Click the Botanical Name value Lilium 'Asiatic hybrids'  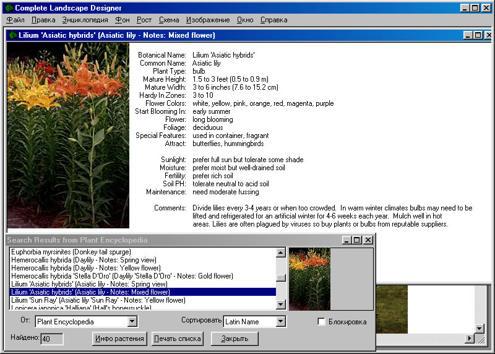(223, 55)
